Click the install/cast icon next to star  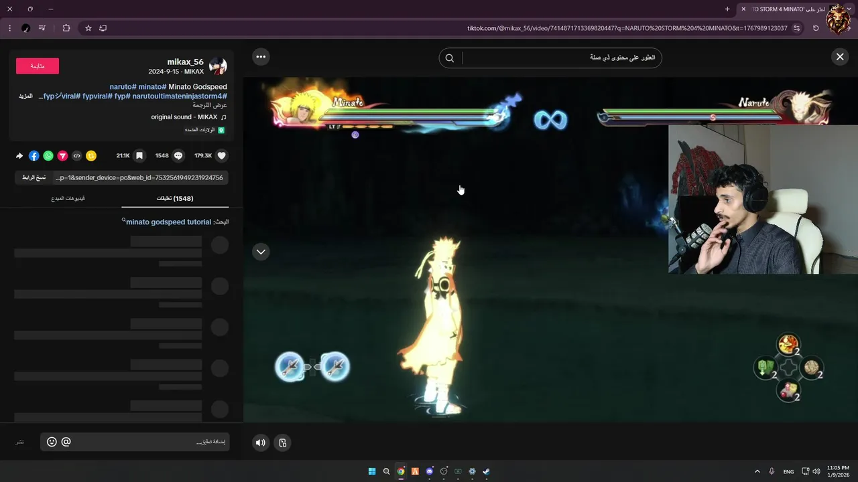click(x=103, y=28)
